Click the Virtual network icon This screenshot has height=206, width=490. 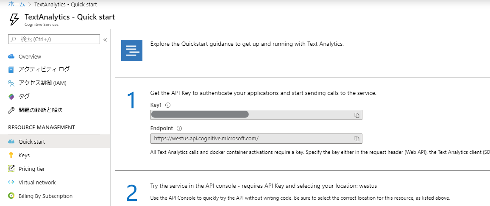click(11, 182)
